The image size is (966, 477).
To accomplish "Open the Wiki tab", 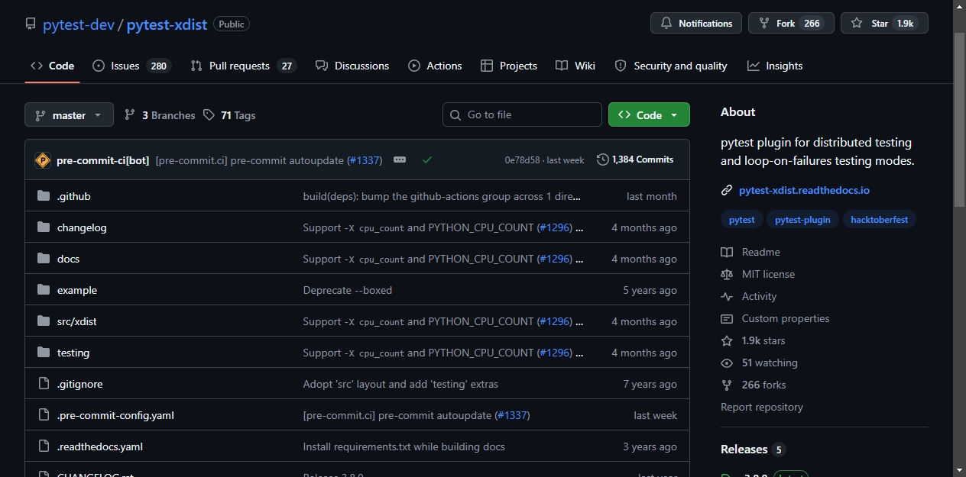I will coord(575,66).
